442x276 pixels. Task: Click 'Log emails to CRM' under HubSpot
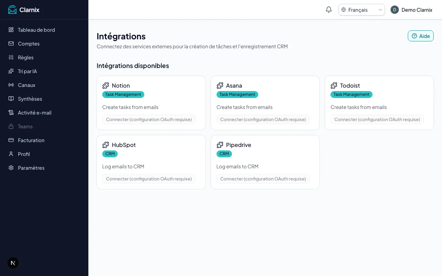[123, 167]
